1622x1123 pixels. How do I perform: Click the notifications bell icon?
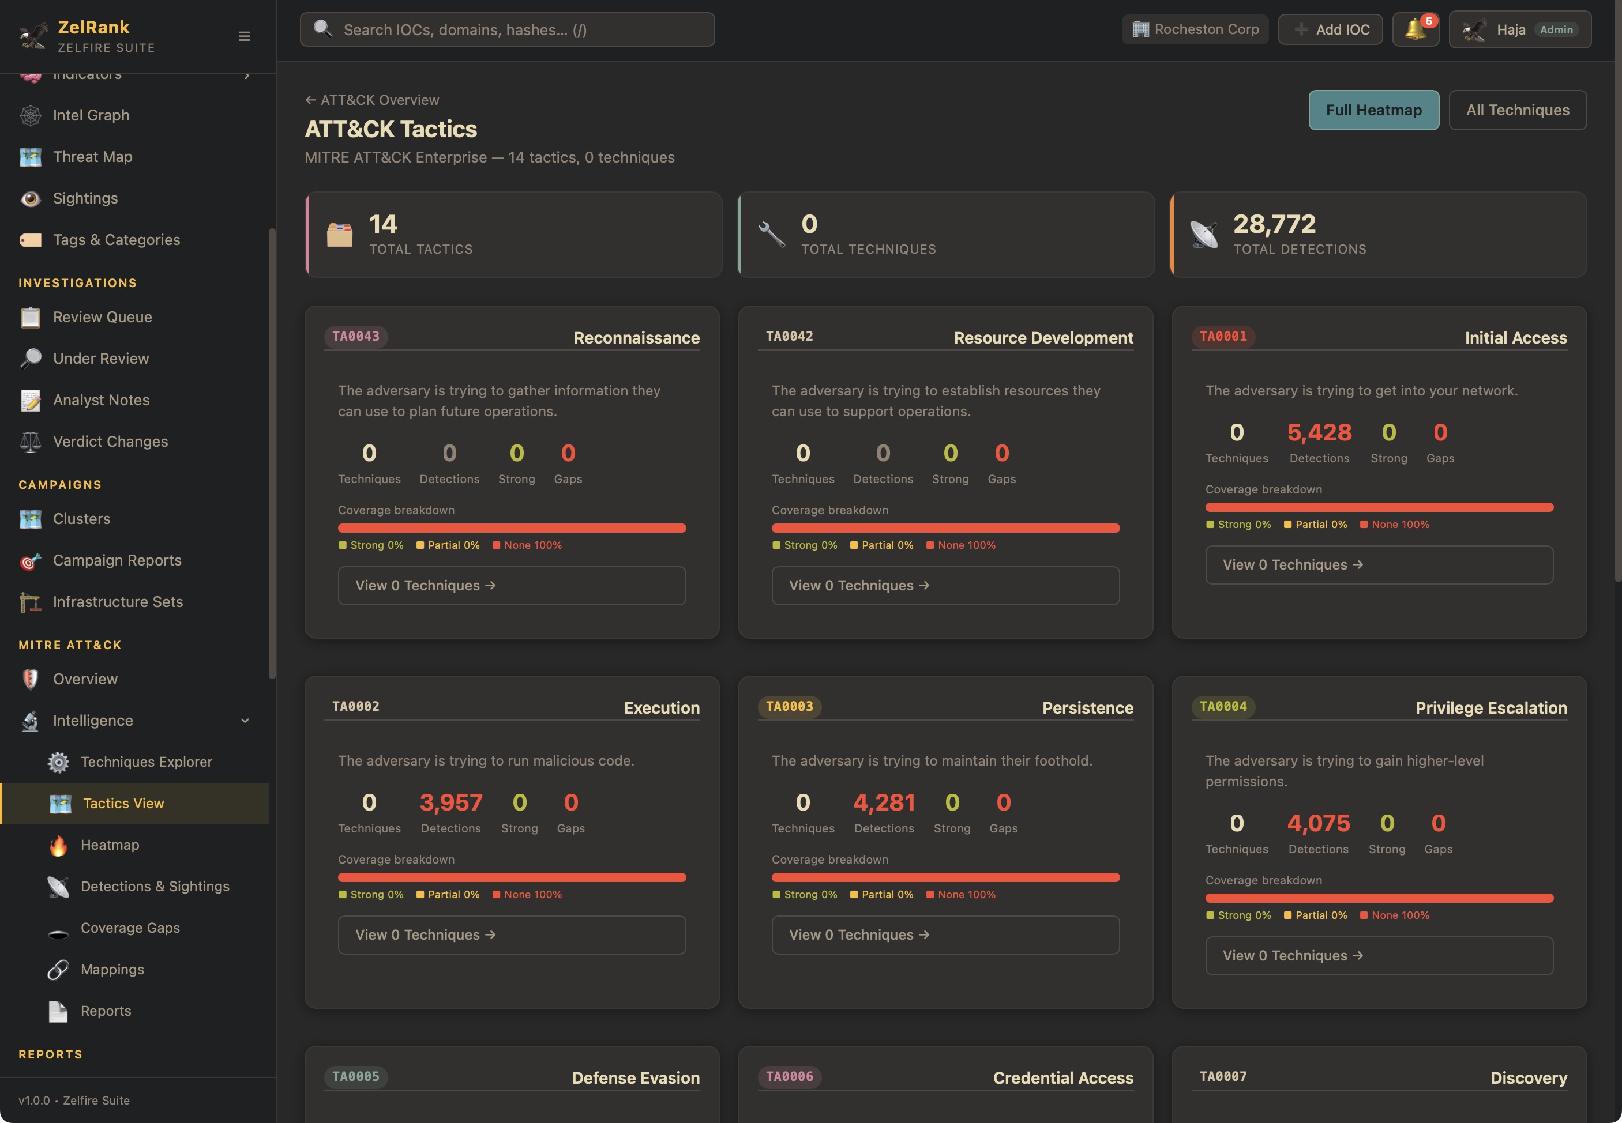point(1415,29)
